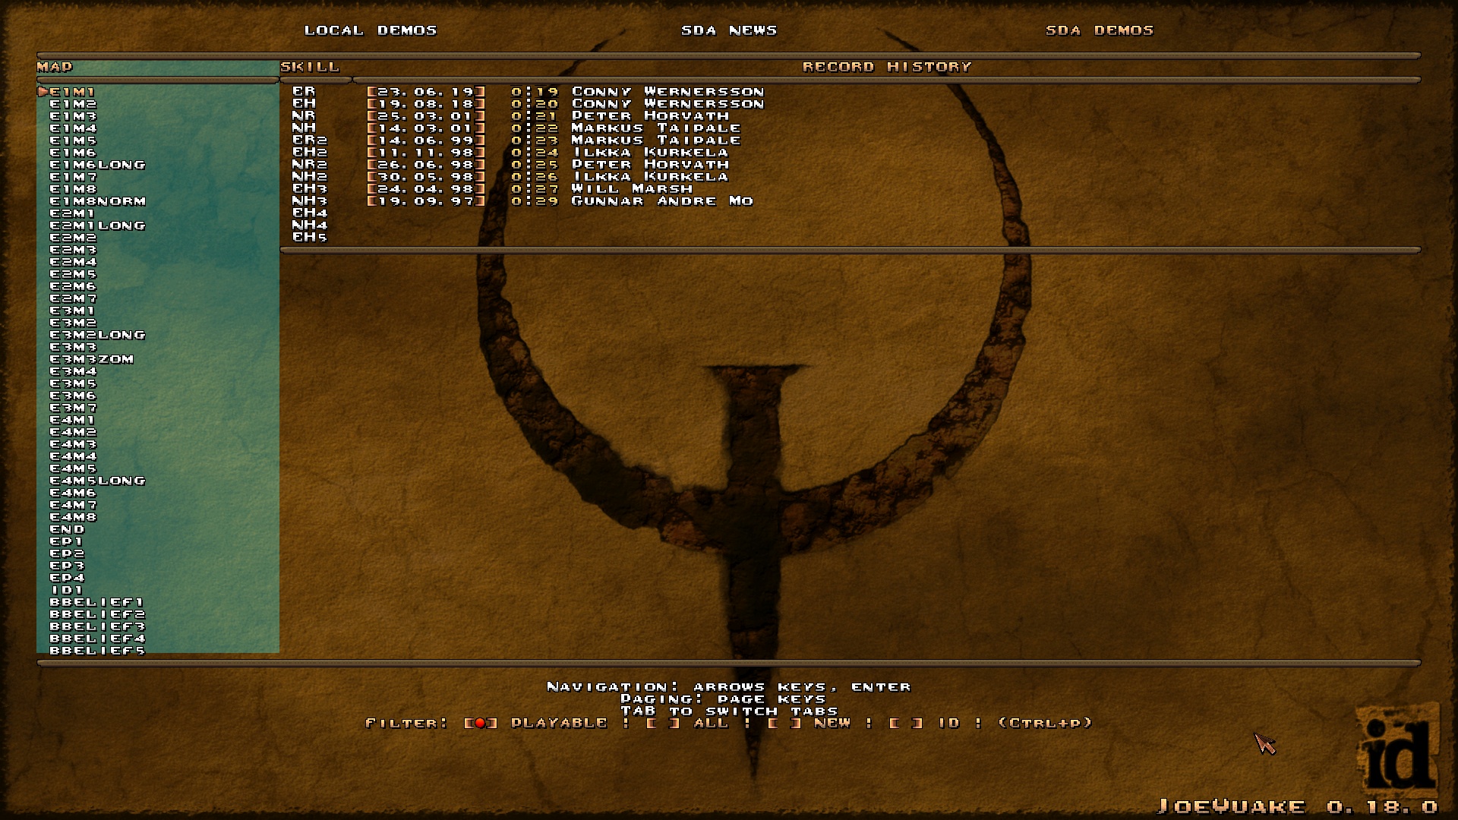Pick the E3M2LONG map entry
Image resolution: width=1458 pixels, height=820 pixels.
coord(97,335)
